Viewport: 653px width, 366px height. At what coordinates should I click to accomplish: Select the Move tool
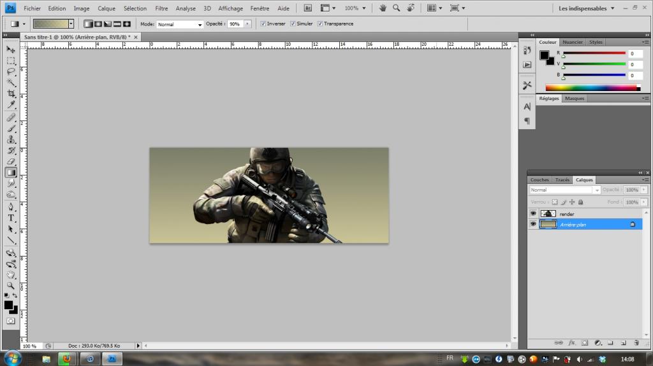point(11,49)
